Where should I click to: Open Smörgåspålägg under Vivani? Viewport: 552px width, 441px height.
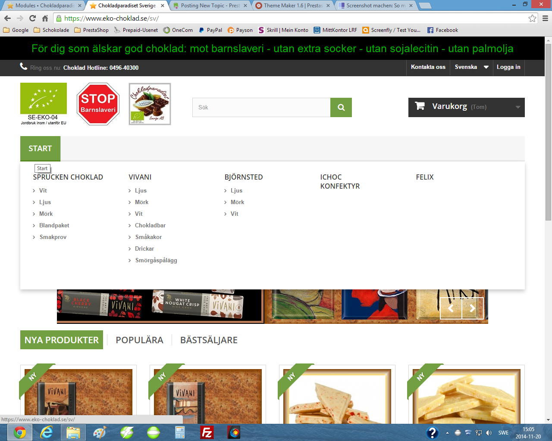[156, 260]
